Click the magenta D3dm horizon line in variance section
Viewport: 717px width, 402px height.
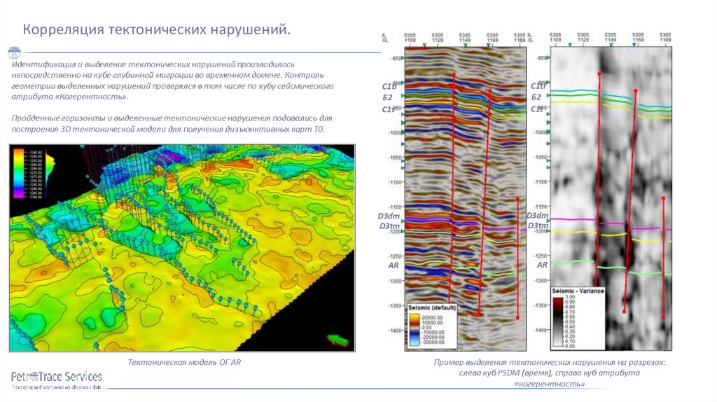(611, 223)
